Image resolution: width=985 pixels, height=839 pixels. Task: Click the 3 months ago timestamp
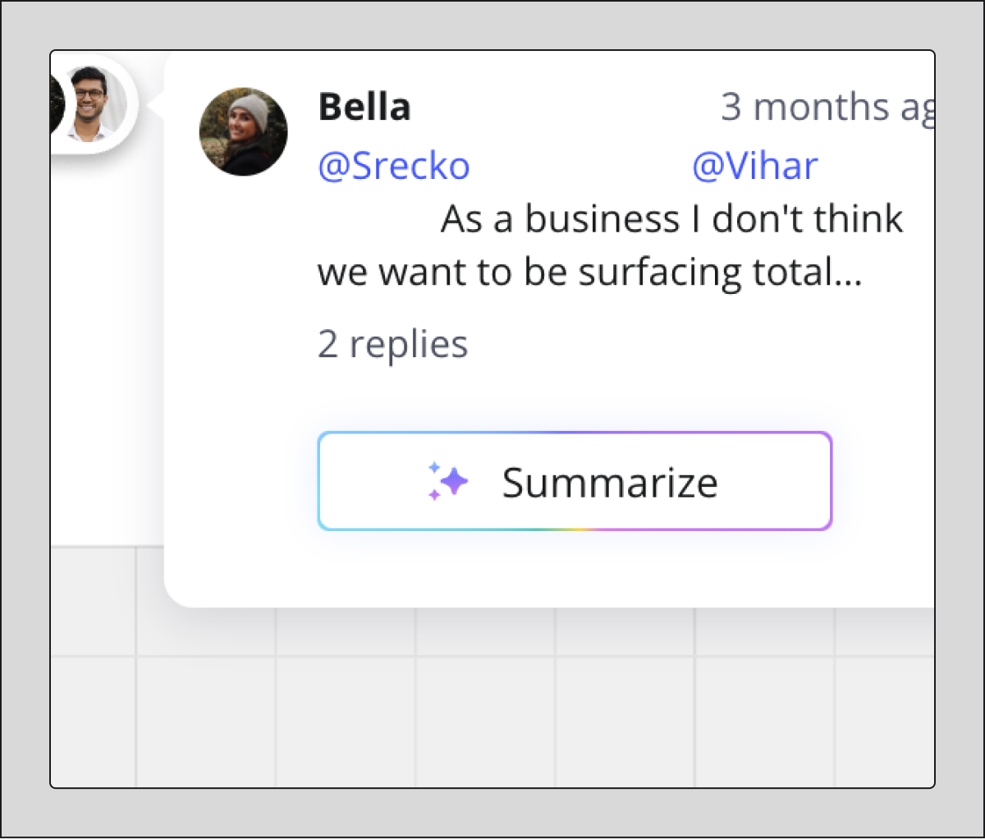[x=827, y=107]
